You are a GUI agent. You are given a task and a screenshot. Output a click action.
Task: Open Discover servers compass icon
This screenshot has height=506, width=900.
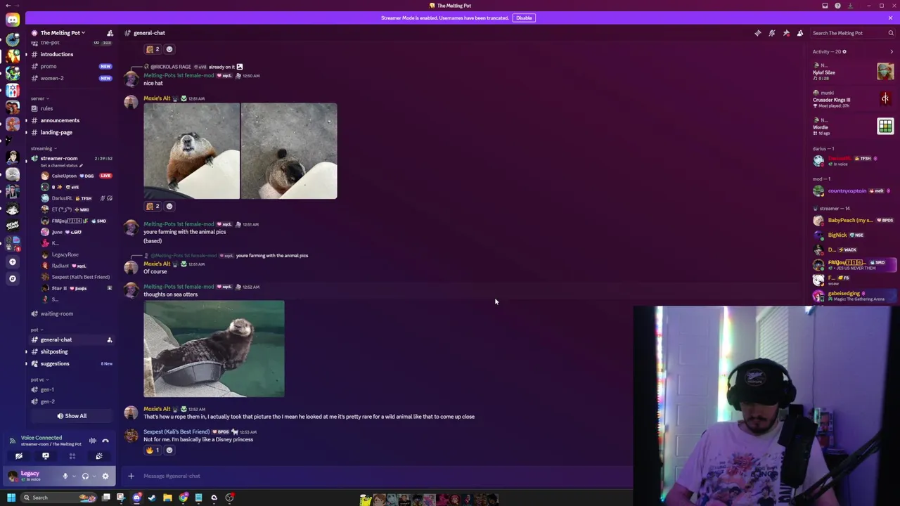(x=12, y=278)
